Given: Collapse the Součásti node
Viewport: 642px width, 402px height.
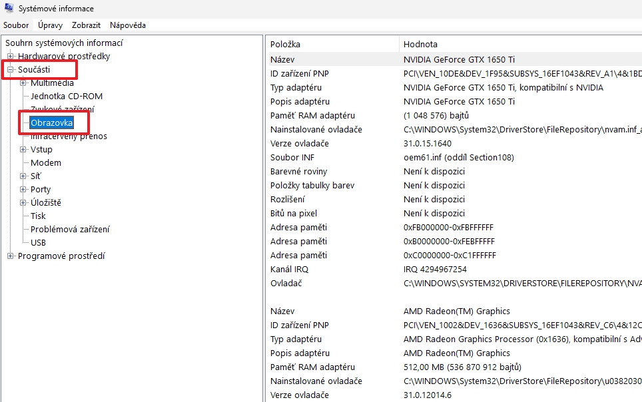Looking at the screenshot, I should point(10,70).
